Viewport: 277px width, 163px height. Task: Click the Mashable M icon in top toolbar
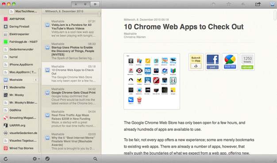272,4
